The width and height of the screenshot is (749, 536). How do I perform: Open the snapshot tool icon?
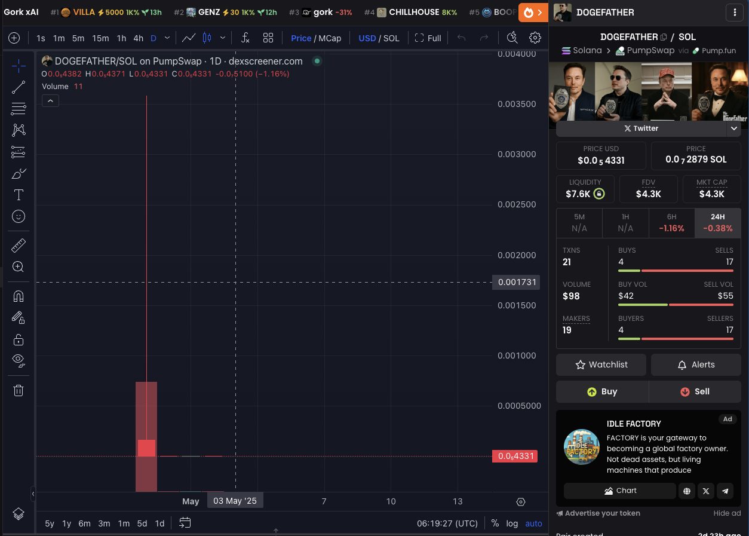coord(512,38)
